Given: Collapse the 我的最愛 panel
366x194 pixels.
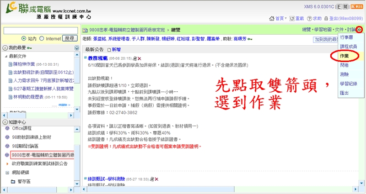Looking at the screenshot, I should click(5, 47).
